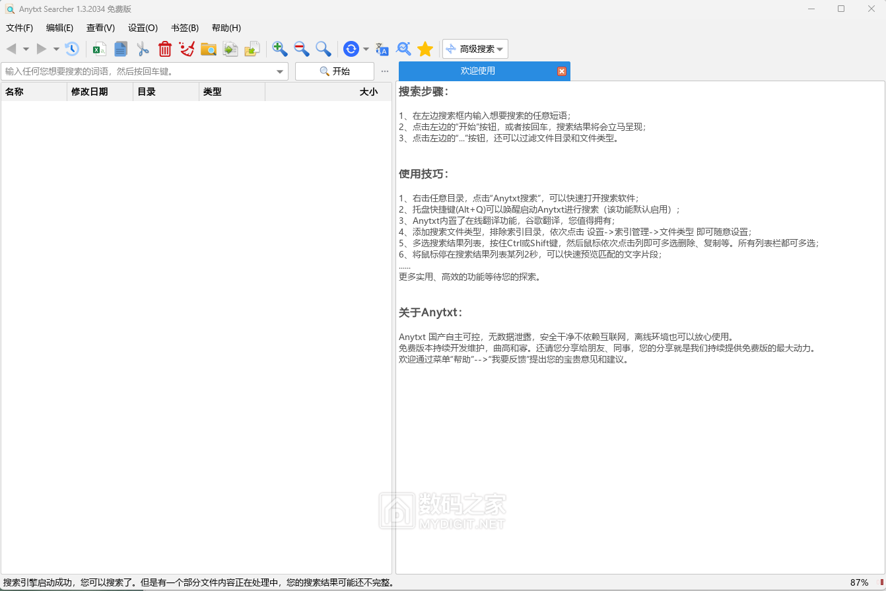Sort by the 名称 column header
The width and height of the screenshot is (886, 591).
(34, 92)
